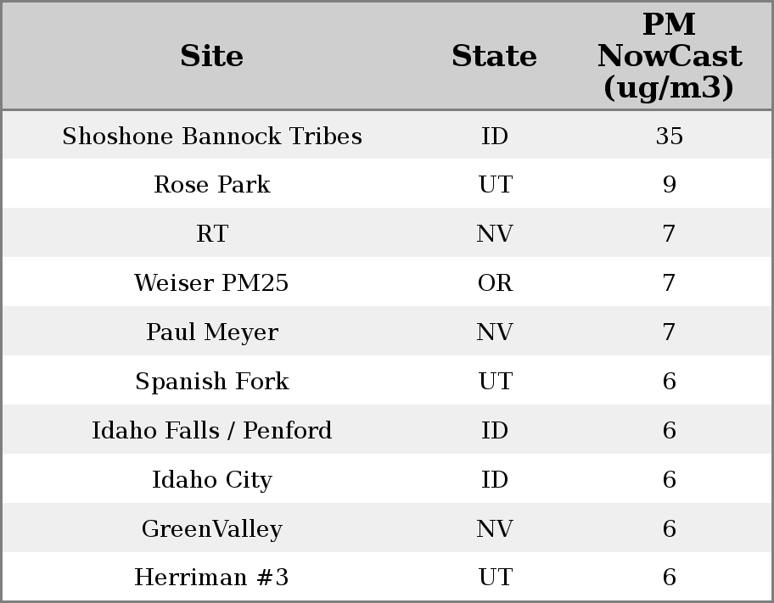The image size is (774, 603).
Task: Click the Weiser PM25 site name
Action: tap(211, 283)
